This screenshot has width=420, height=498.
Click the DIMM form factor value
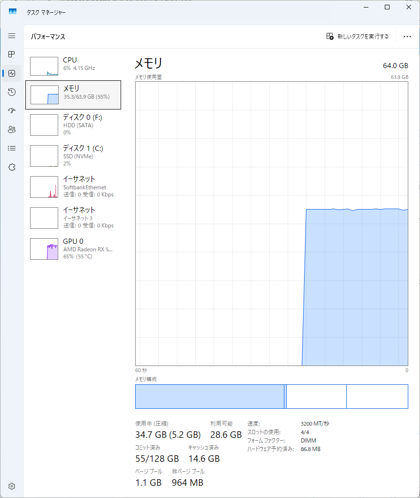coord(308,441)
